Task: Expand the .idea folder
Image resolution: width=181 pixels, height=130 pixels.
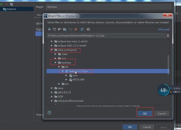Action: (55, 54)
